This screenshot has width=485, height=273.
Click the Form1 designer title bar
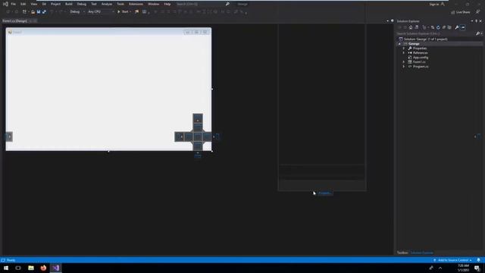point(108,32)
